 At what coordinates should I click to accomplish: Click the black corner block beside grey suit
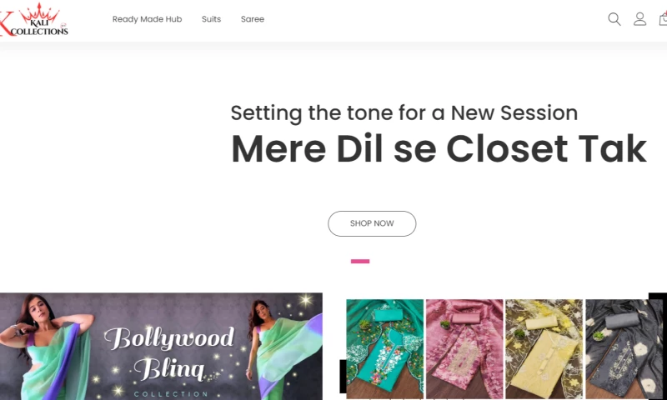[658, 297]
